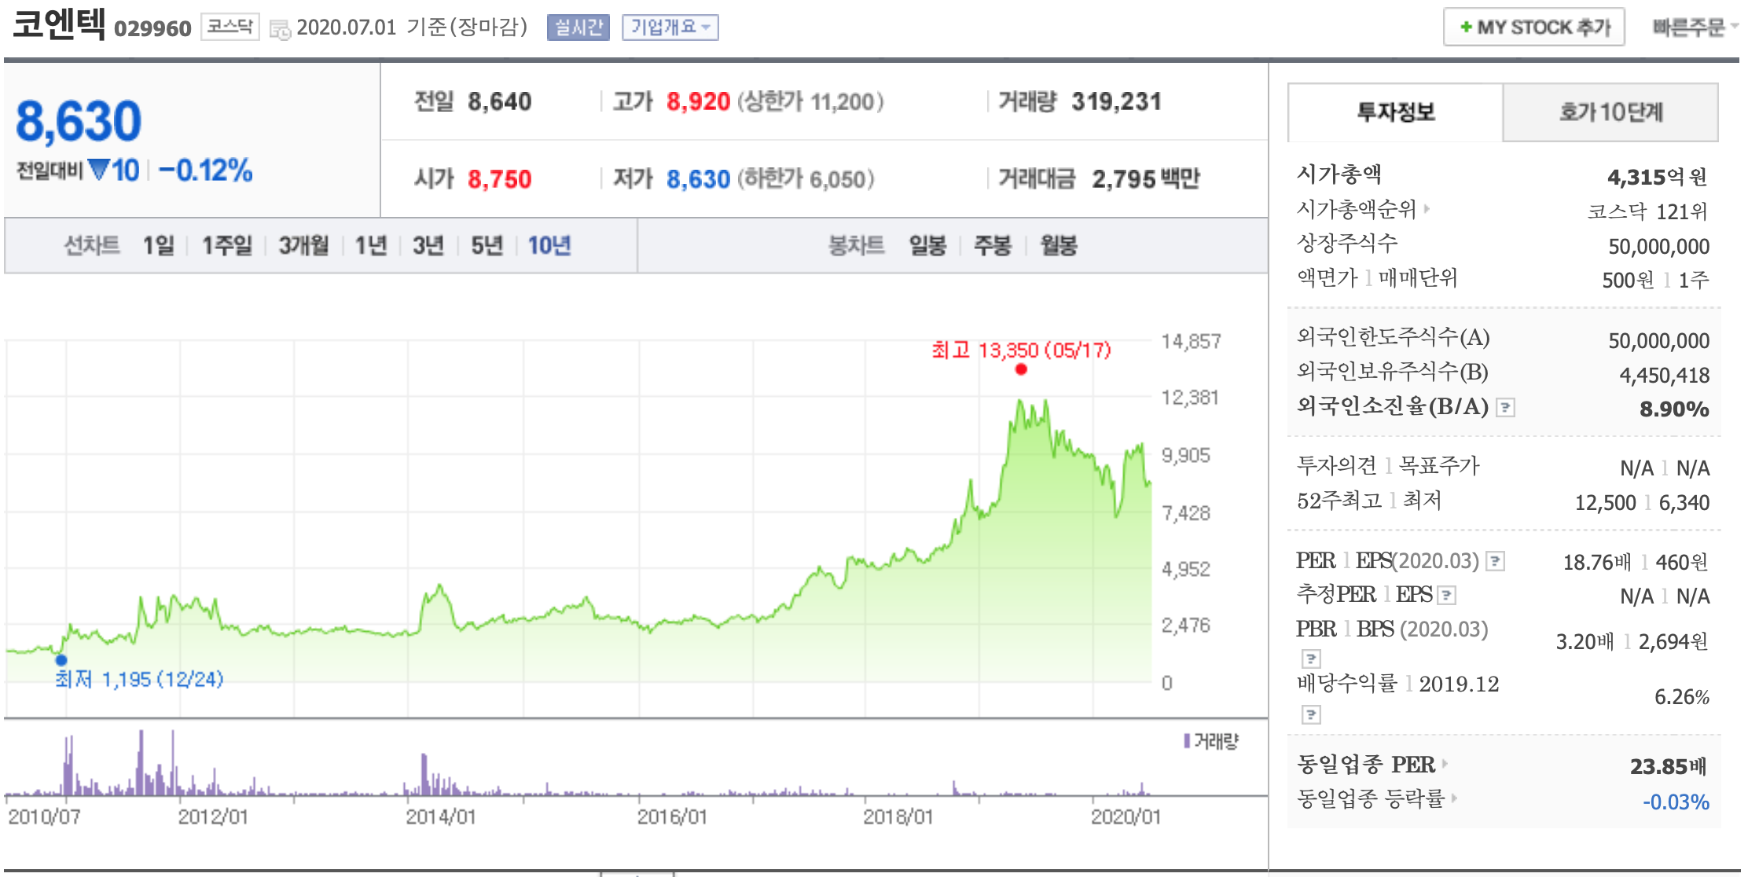1748x877 pixels.
Task: Click the arrow beside 시가총액순위
Action: (1427, 209)
